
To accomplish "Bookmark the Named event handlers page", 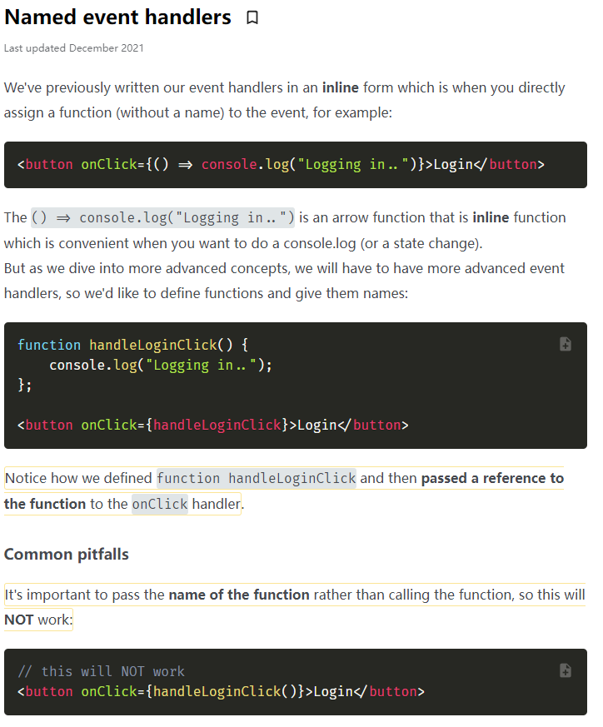I will click(x=252, y=17).
